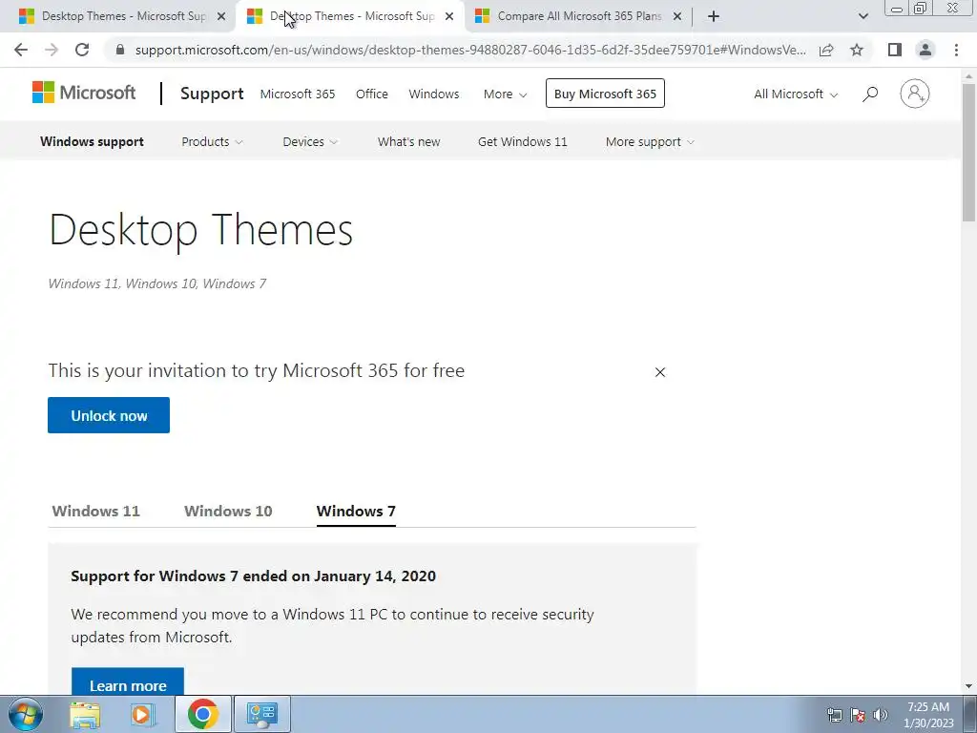Click Buy Microsoft 365 button
The height and width of the screenshot is (733, 977).
(605, 94)
